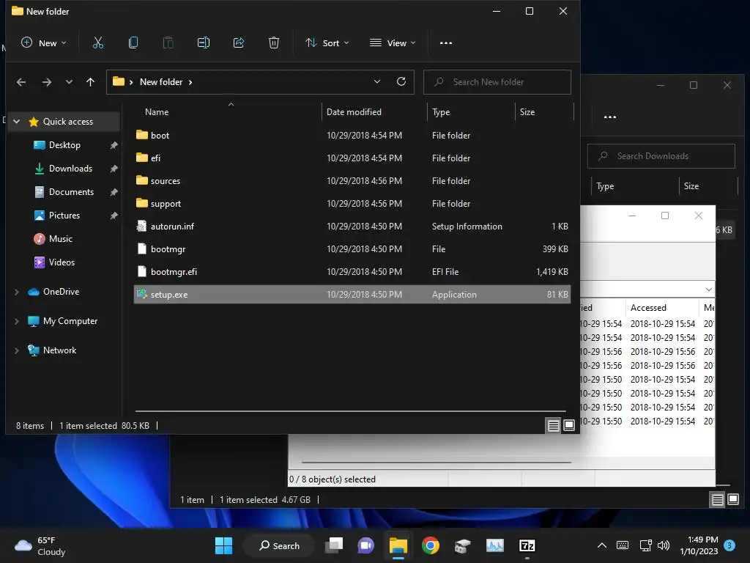Click the Copy icon in toolbar

coord(133,43)
